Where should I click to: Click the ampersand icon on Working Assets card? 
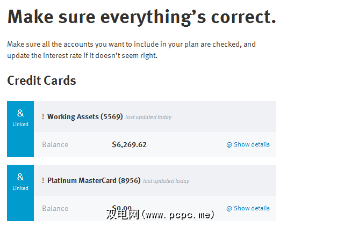click(20, 113)
